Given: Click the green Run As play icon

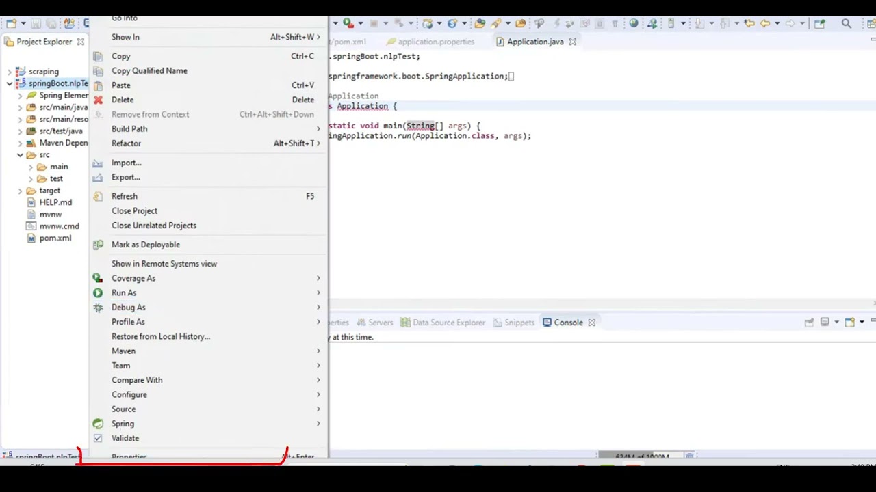Looking at the screenshot, I should point(98,292).
